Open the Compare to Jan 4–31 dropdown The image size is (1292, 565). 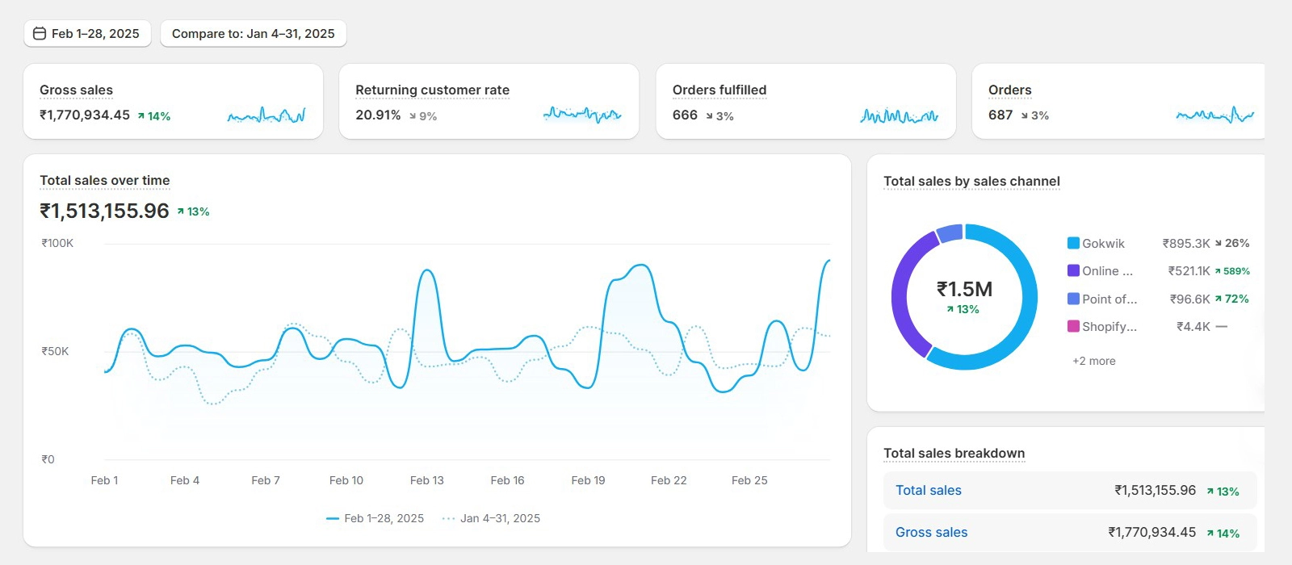253,34
